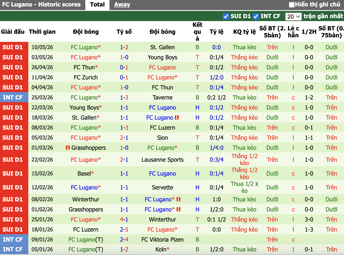Click the SUI D1 label on 10/05/26 row
The width and height of the screenshot is (344, 255).
point(13,47)
